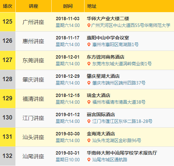The image size is (174, 166).
Task: Click the location pin beside 惠州市惠阳区南湖路1号
Action: pos(89,44)
